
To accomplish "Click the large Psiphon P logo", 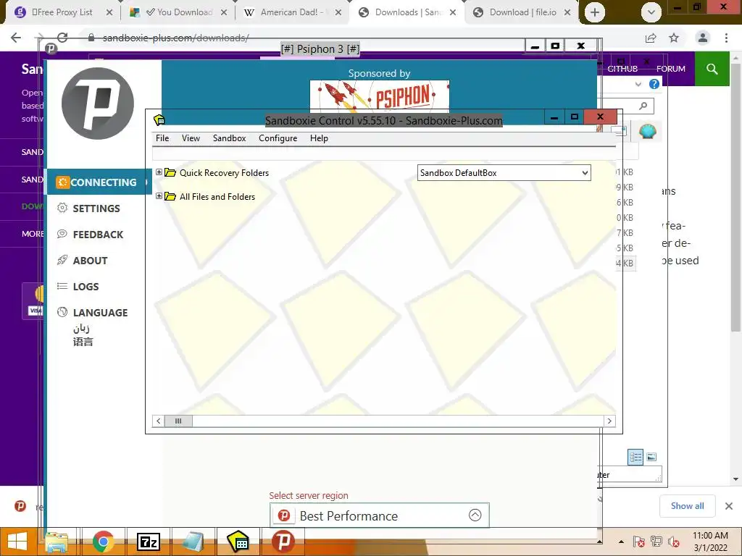I will coord(98,104).
